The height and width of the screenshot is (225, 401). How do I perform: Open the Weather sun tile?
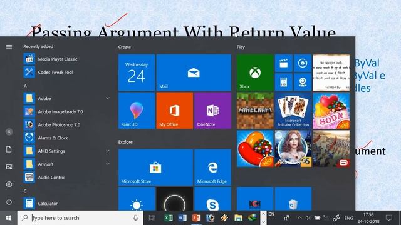pyautogui.click(x=137, y=199)
